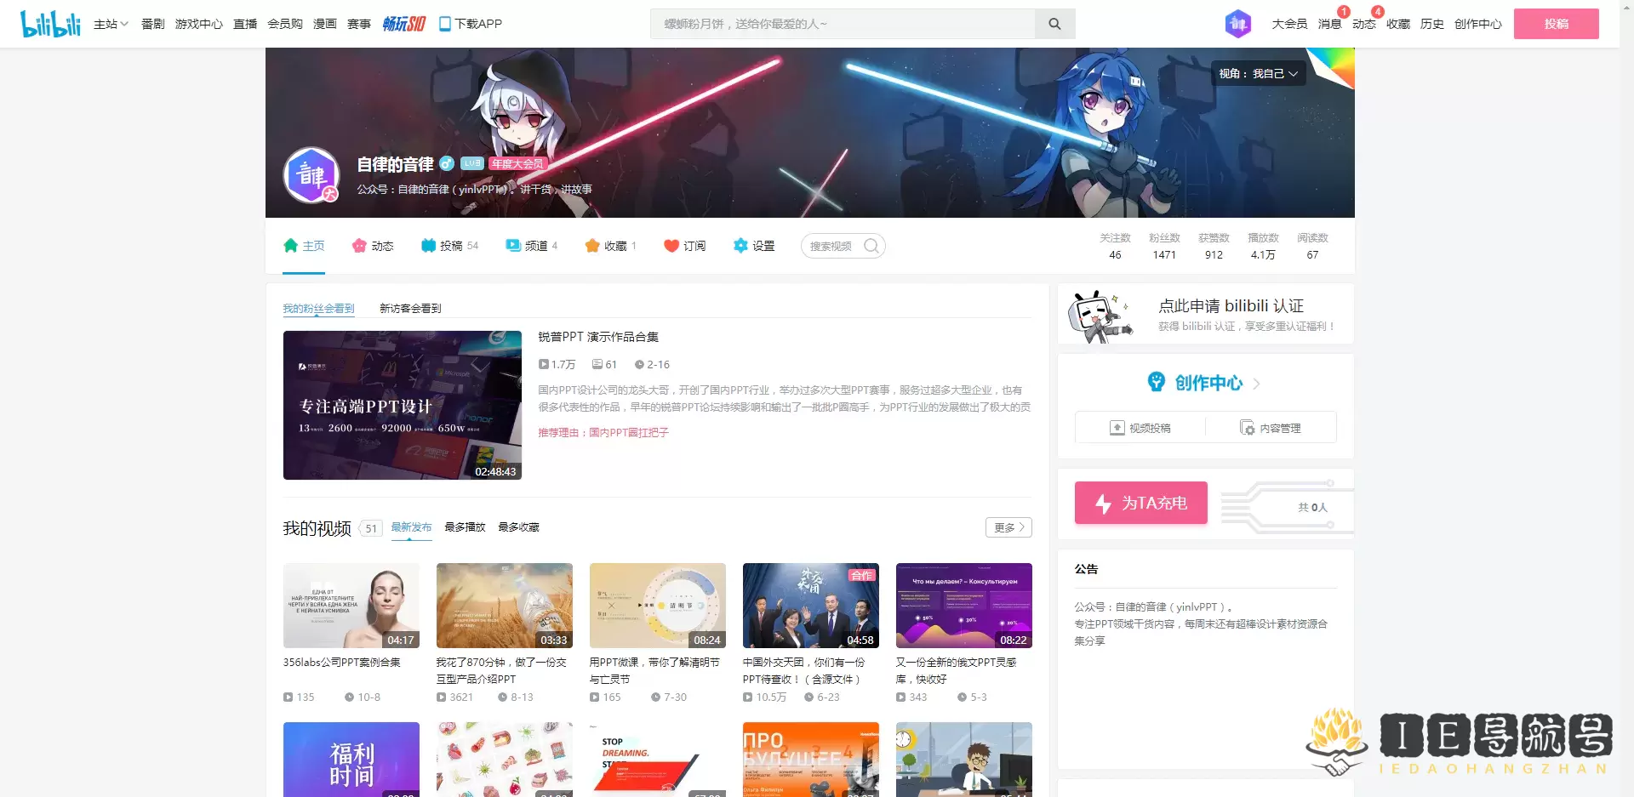Open 内容管理 in creator panel
Viewport: 1634px width, 797px height.
pos(1271,428)
